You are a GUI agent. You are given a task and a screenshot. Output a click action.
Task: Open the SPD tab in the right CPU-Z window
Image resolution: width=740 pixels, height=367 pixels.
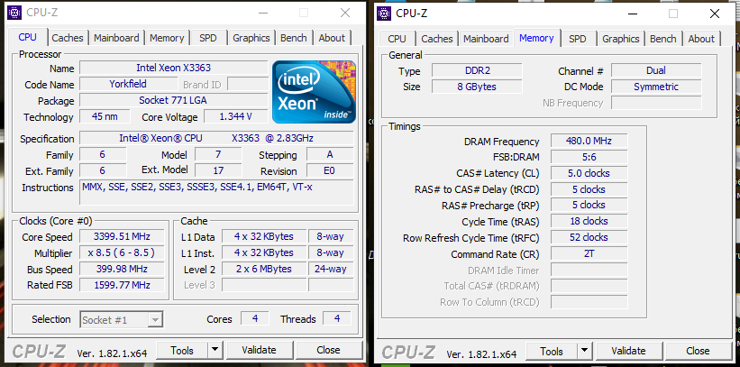pos(577,39)
